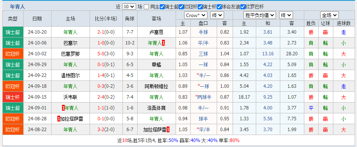Click the 年青人 team title link
Viewport: 357px width, 147px height.
pyautogui.click(x=17, y=7)
